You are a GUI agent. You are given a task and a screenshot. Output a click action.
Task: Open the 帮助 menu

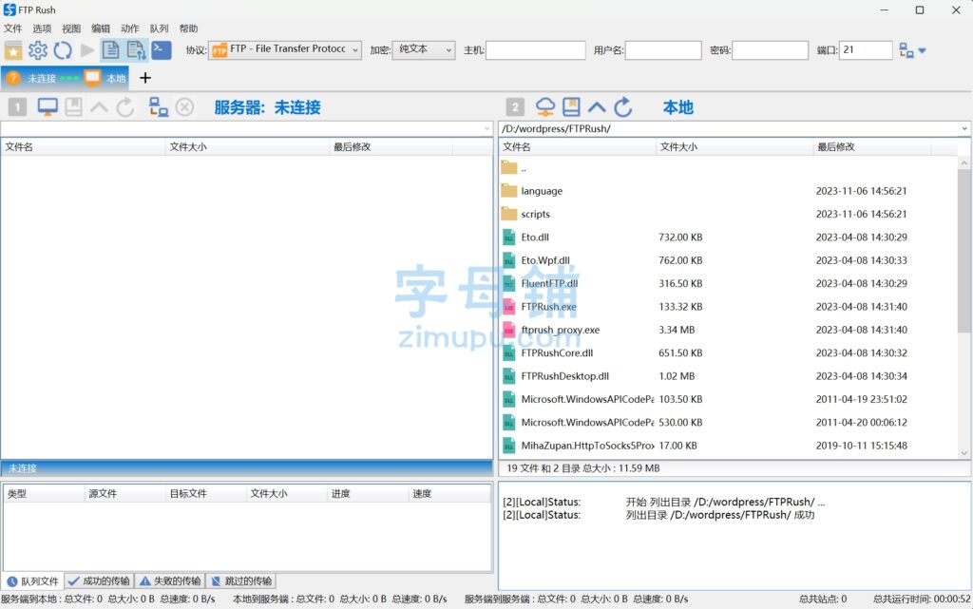coord(189,29)
